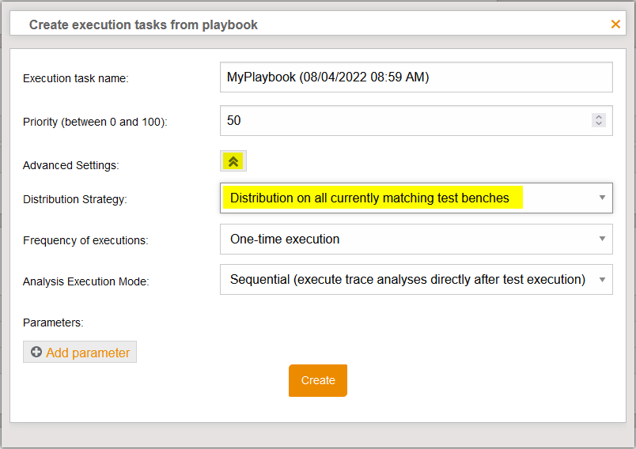This screenshot has width=636, height=449.
Task: Click the One-time execution dropdown arrow
Action: (602, 239)
